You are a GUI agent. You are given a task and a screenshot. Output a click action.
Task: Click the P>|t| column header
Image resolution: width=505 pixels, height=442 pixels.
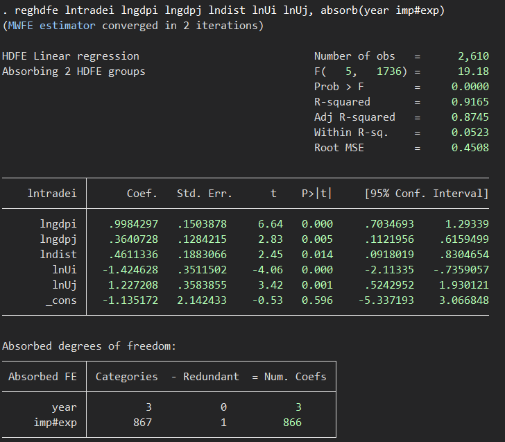tap(316, 193)
